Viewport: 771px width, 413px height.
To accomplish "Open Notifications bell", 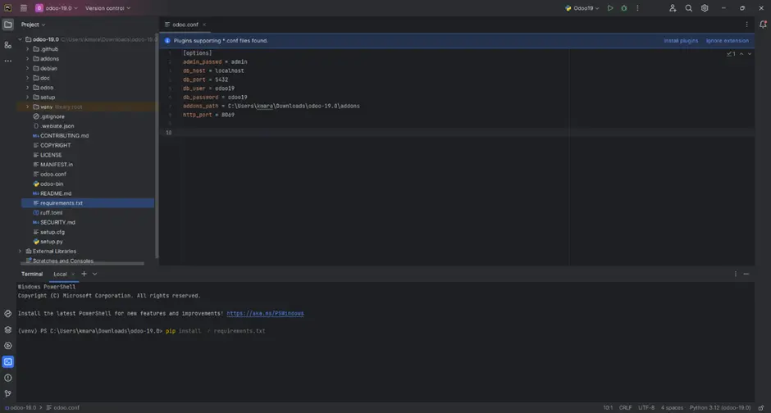I will (x=763, y=25).
